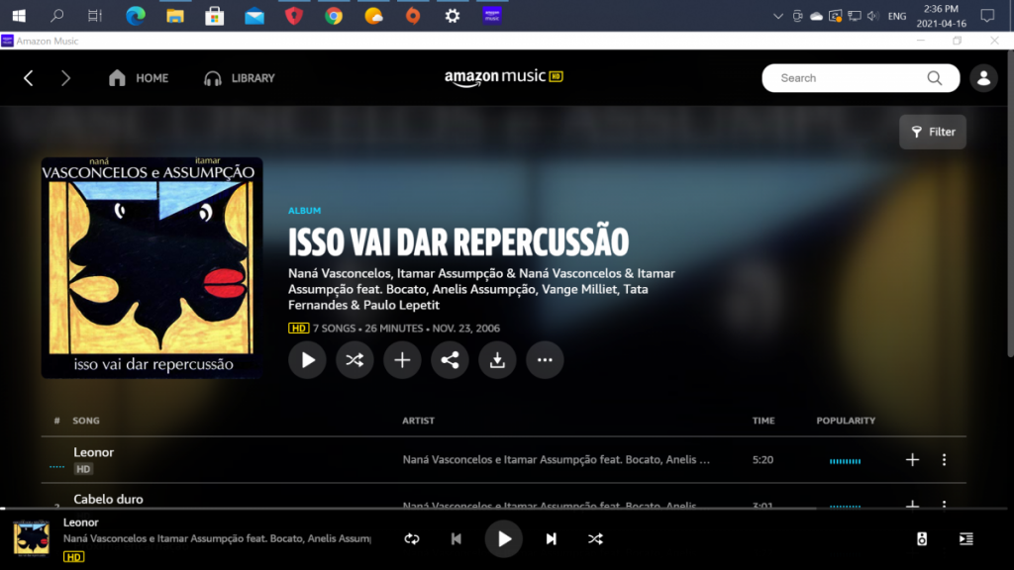Download the album for offline listening
This screenshot has width=1014, height=570.
coord(497,360)
